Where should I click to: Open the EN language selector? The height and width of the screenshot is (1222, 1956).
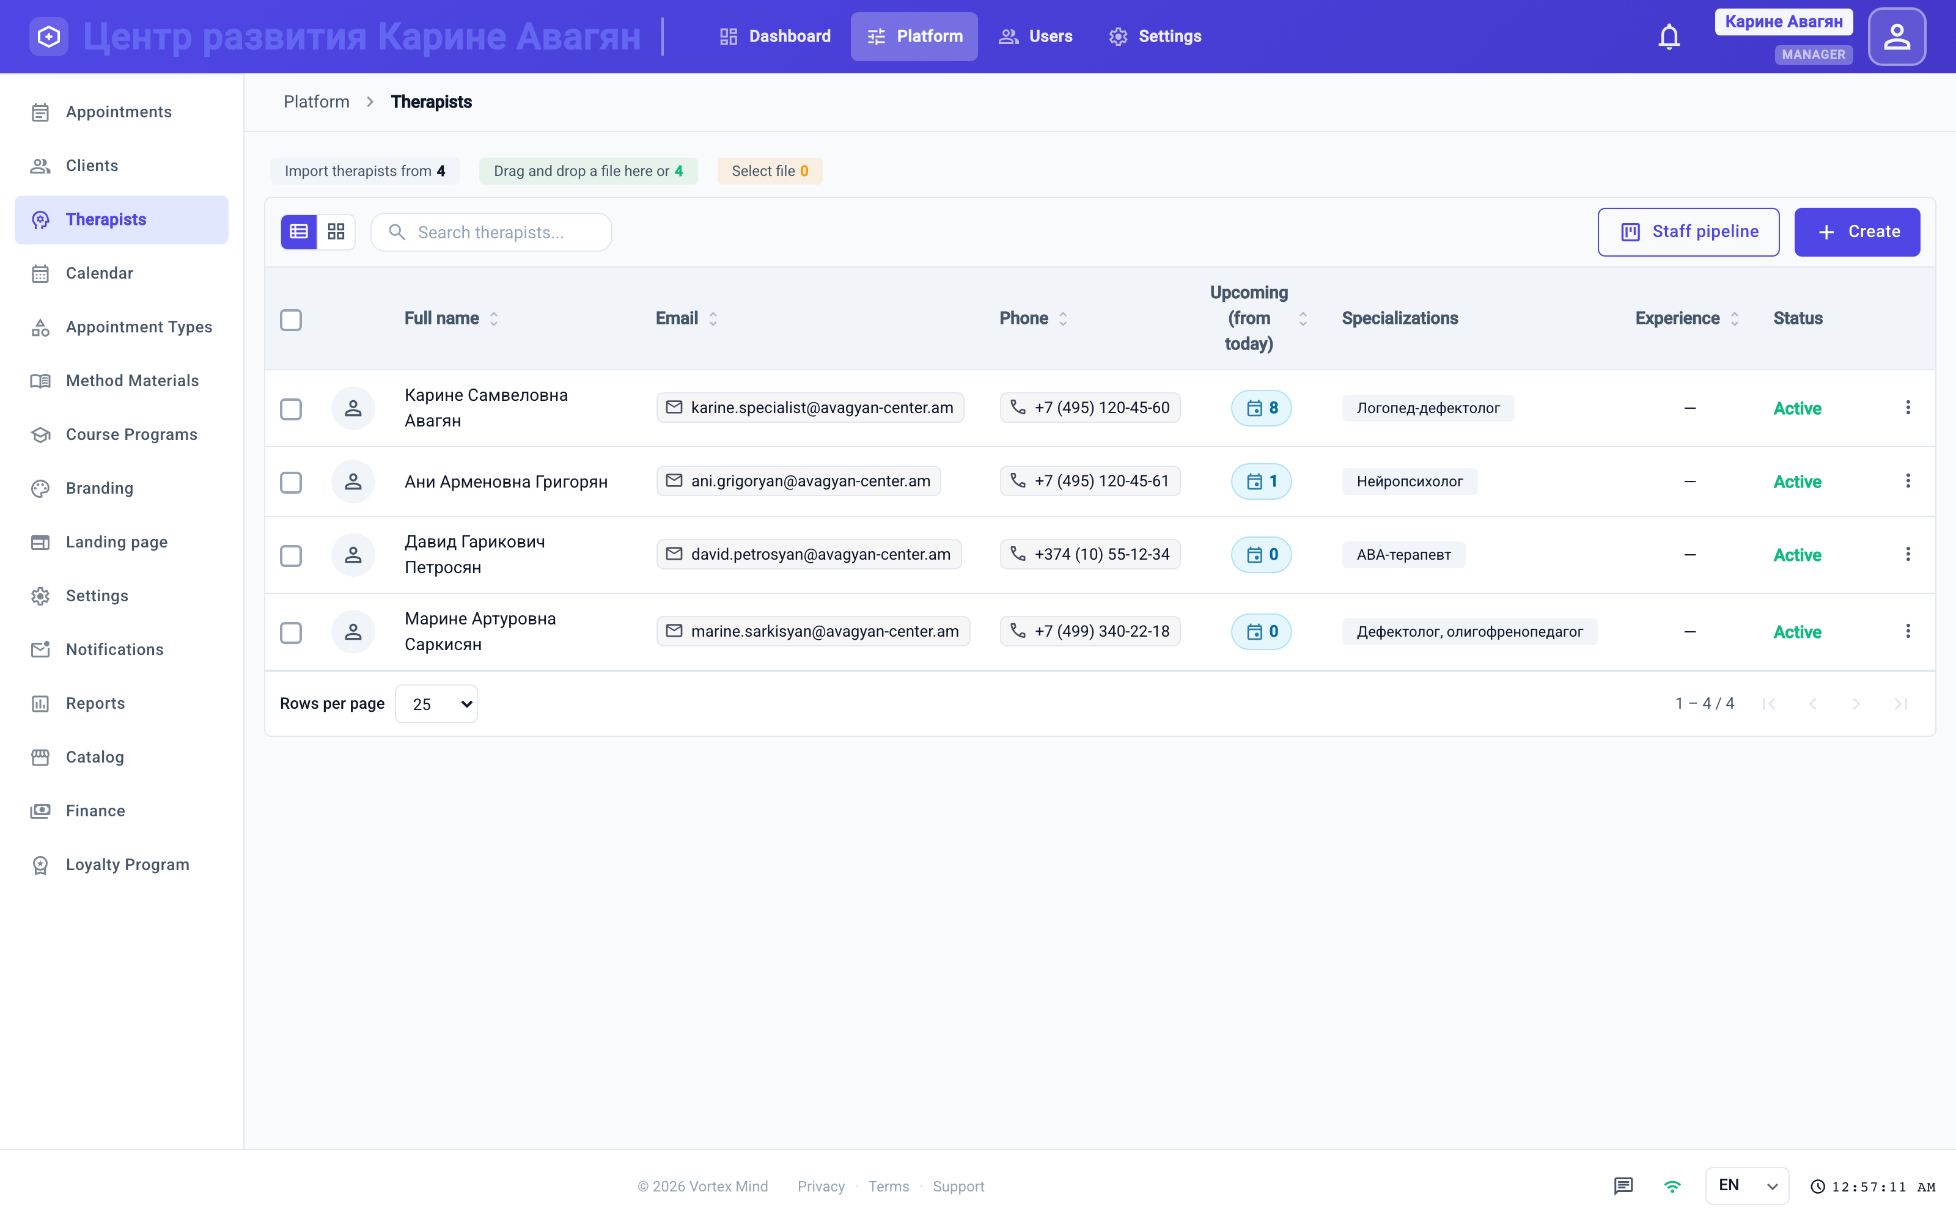1747,1185
